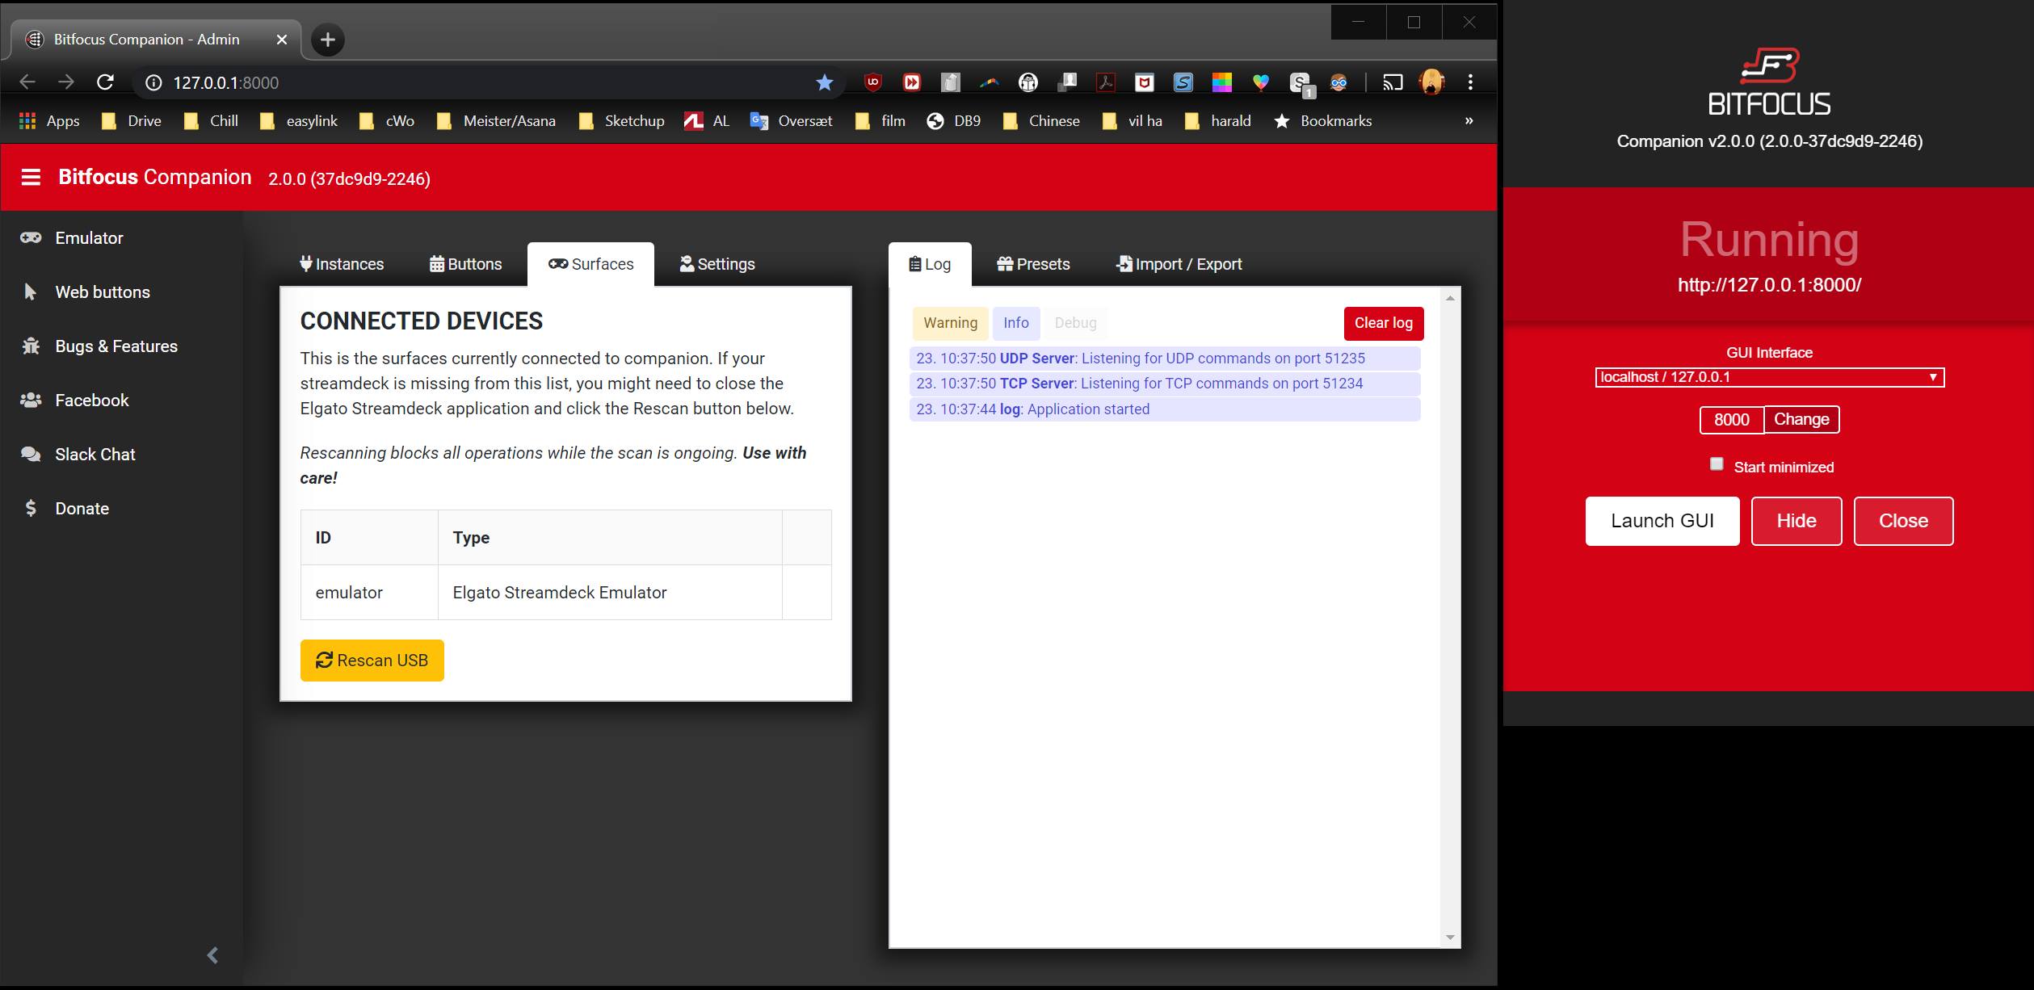Select the Surfaces tab
The height and width of the screenshot is (990, 2034).
pos(590,264)
